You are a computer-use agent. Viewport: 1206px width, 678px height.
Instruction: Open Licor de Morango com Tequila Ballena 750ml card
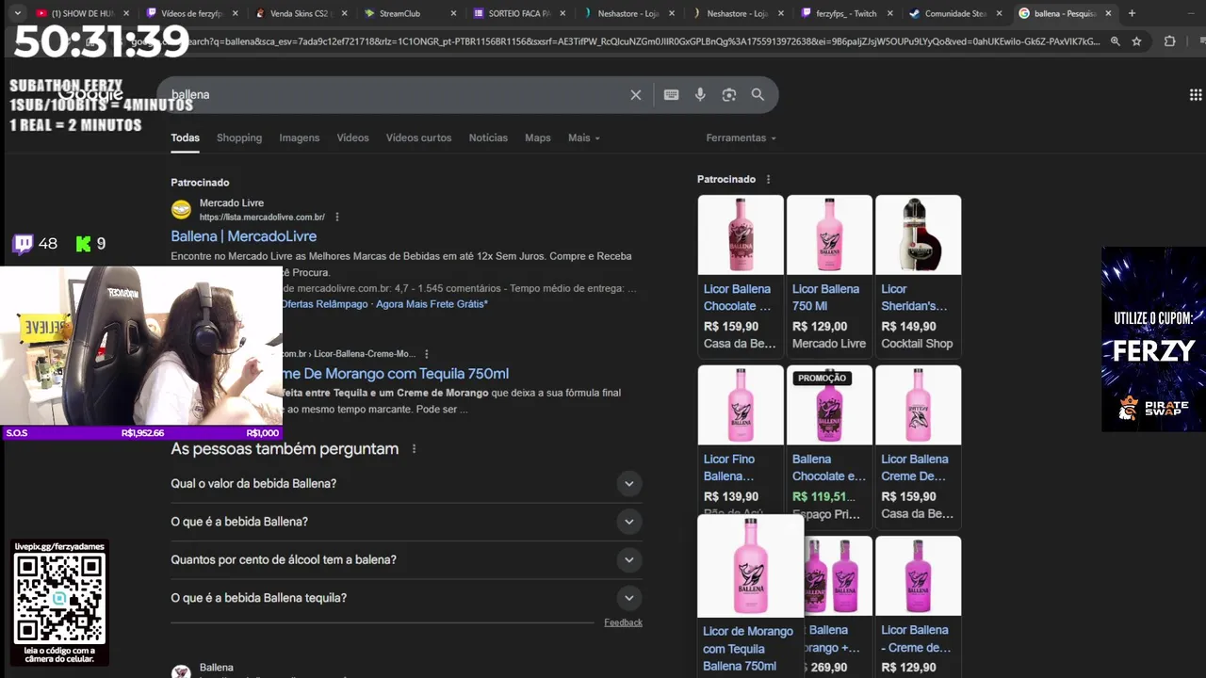coord(751,596)
